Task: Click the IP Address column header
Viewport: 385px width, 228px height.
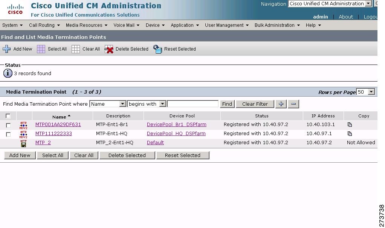Action: pyautogui.click(x=323, y=116)
